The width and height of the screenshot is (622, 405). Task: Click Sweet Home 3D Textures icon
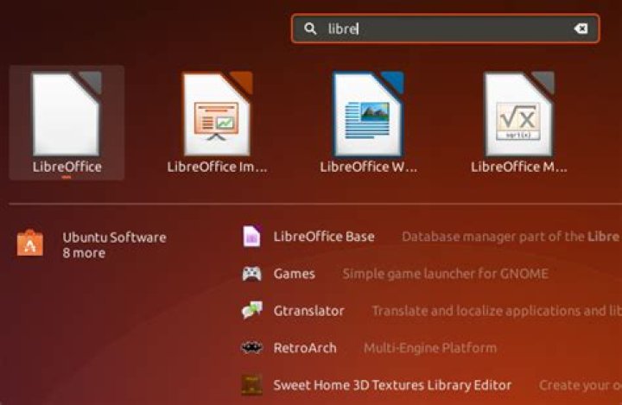(252, 385)
